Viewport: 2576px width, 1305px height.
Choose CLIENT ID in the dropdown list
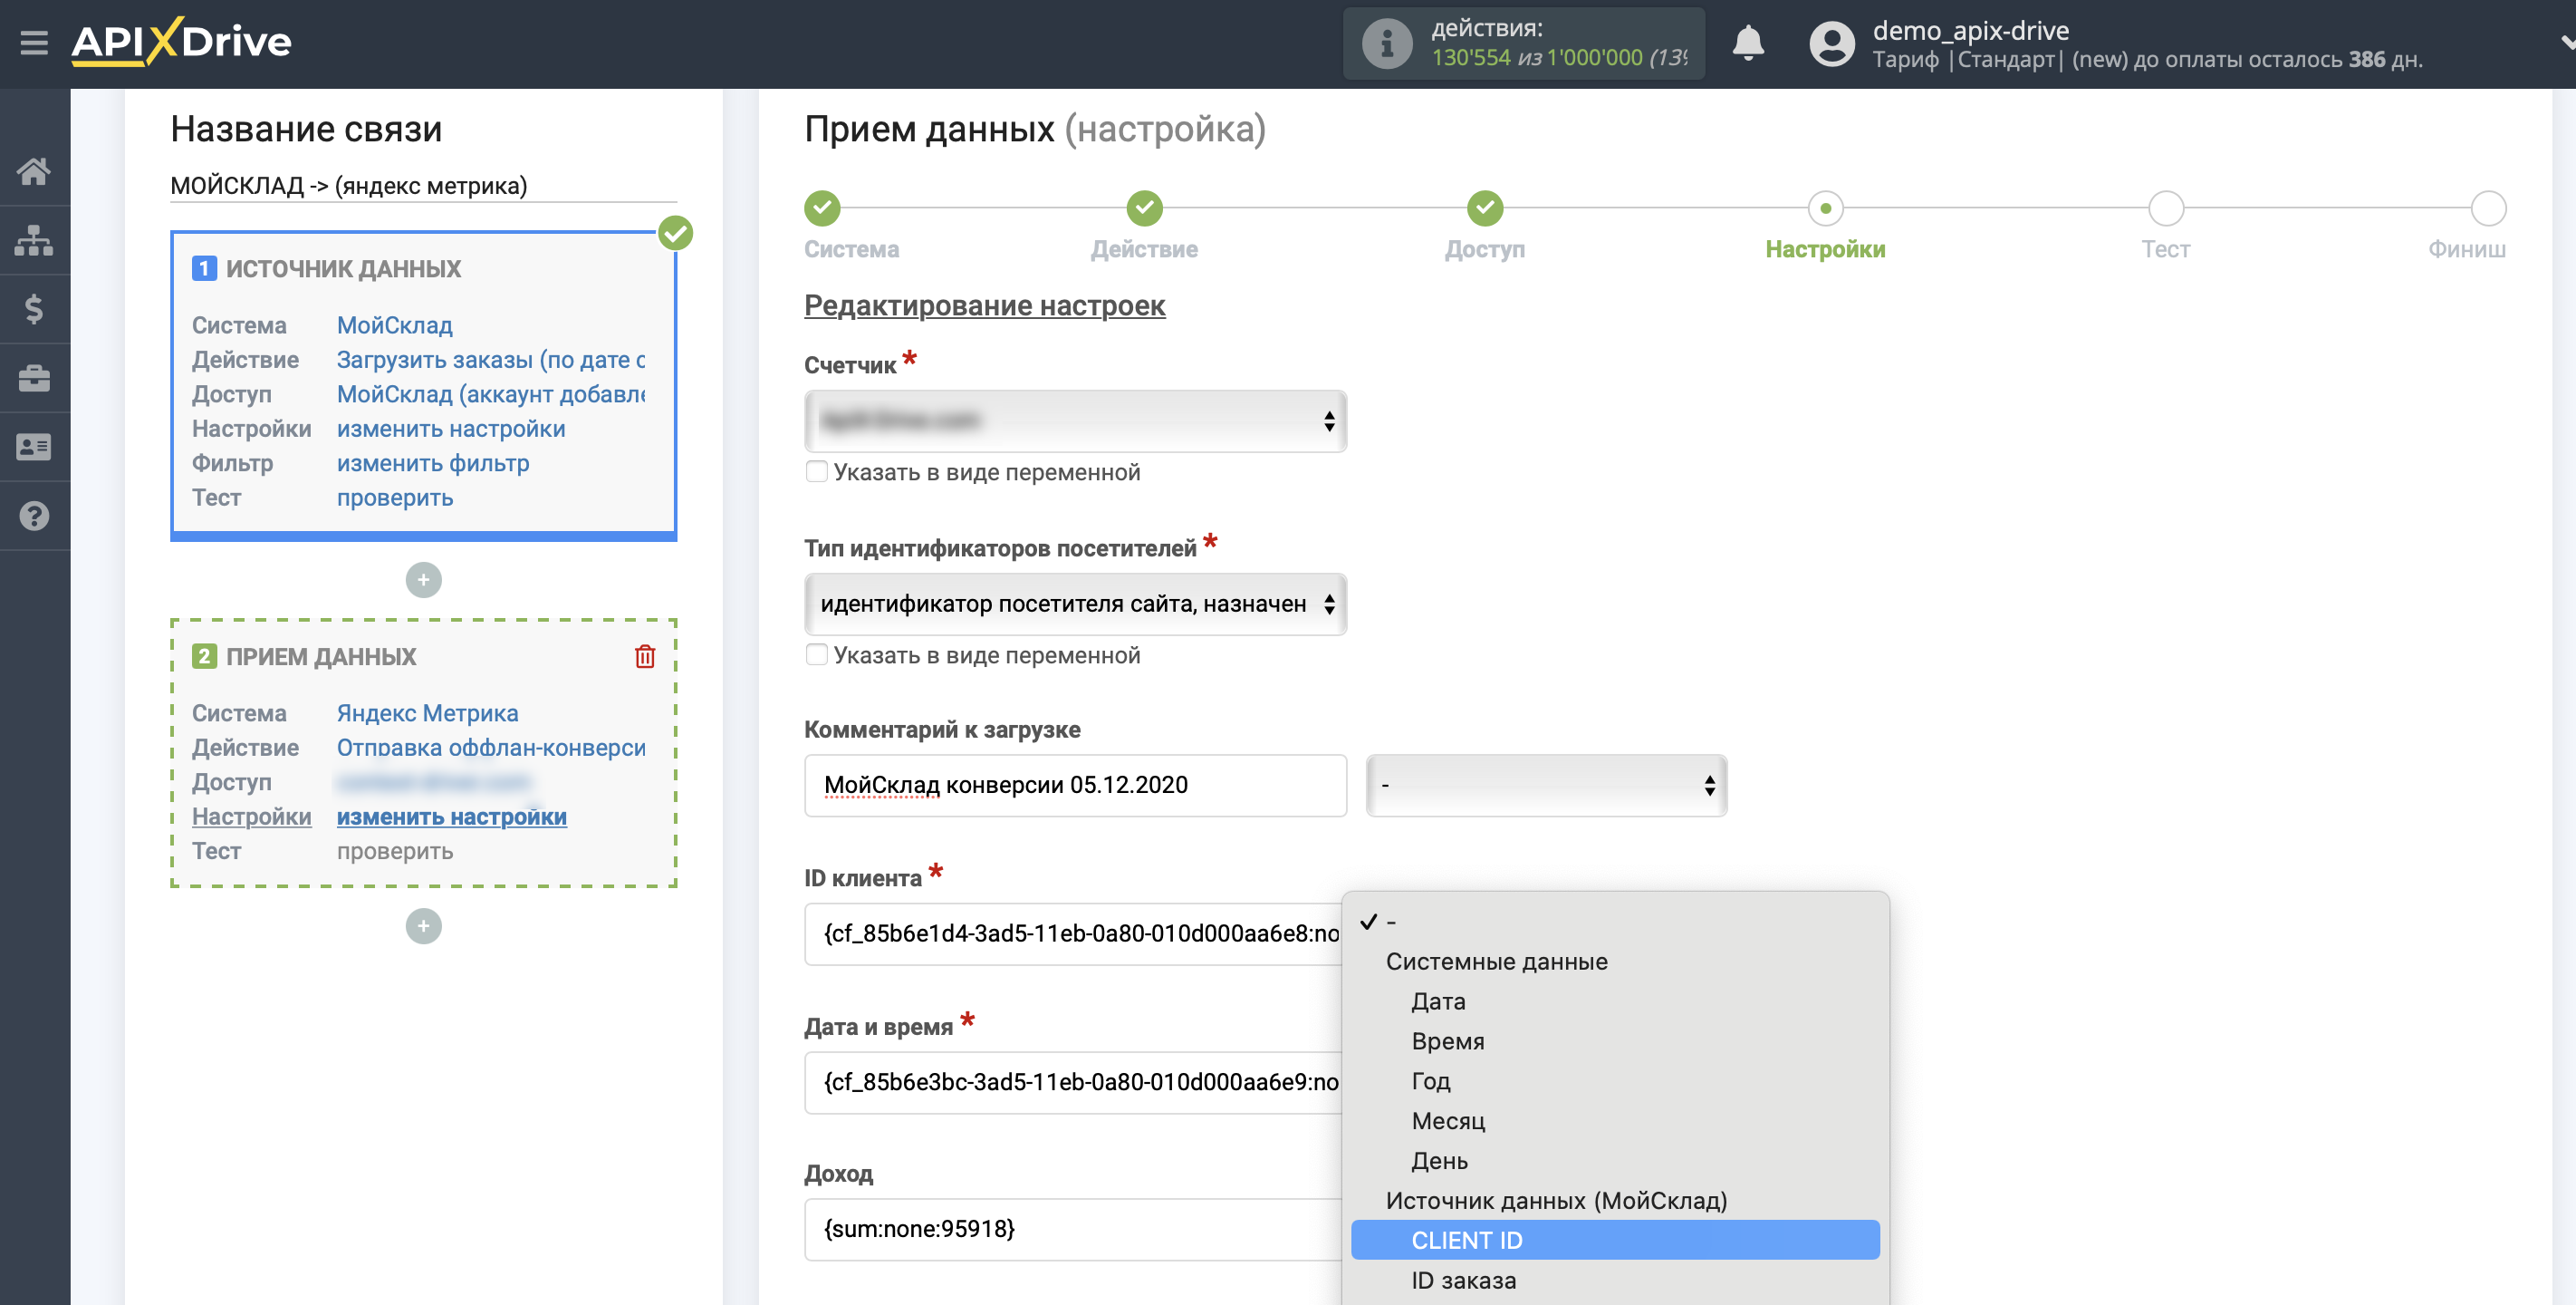point(1615,1240)
